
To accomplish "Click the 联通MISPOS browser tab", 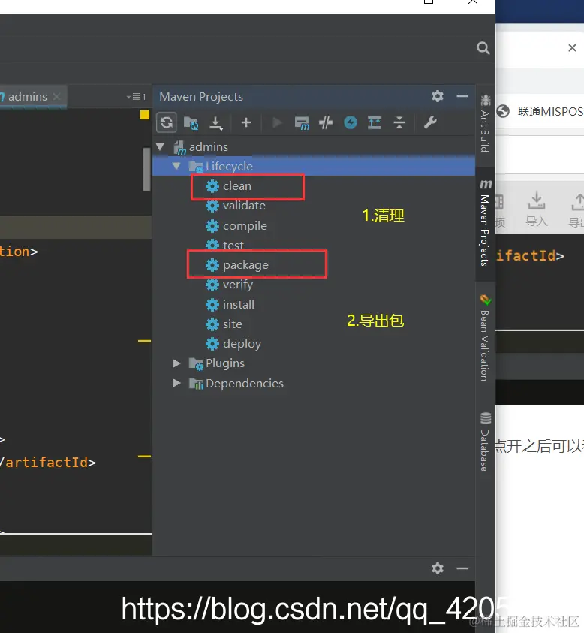I will (x=540, y=111).
